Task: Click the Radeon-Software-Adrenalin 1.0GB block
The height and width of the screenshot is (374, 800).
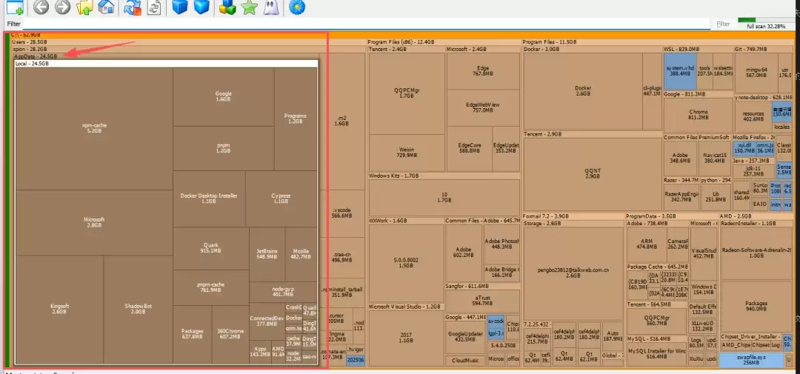Action: click(x=756, y=253)
